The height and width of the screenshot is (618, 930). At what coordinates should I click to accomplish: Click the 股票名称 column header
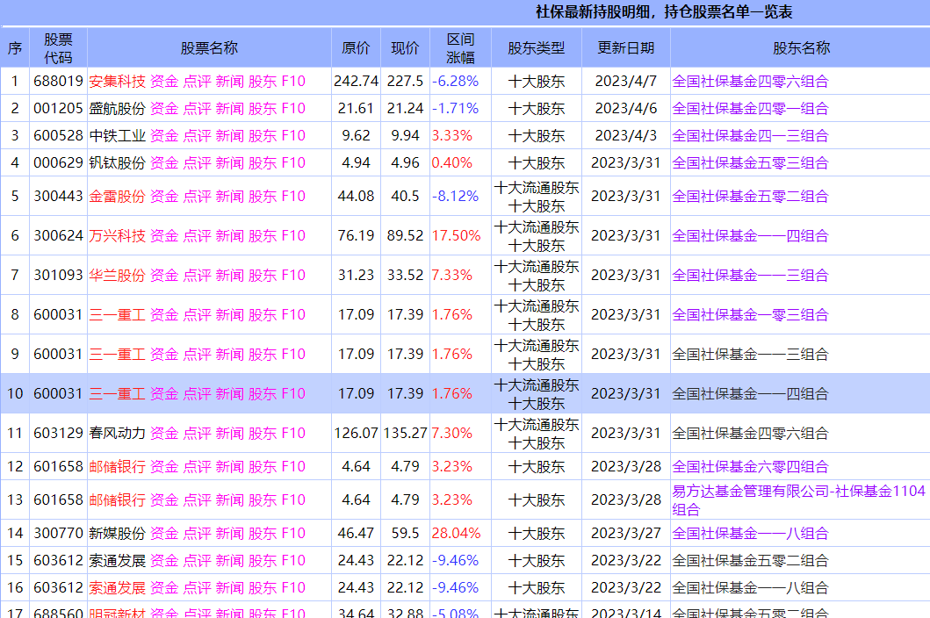[209, 48]
